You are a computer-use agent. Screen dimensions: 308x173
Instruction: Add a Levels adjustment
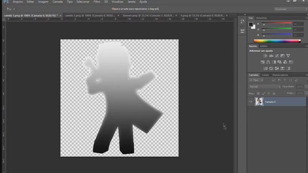271,56
